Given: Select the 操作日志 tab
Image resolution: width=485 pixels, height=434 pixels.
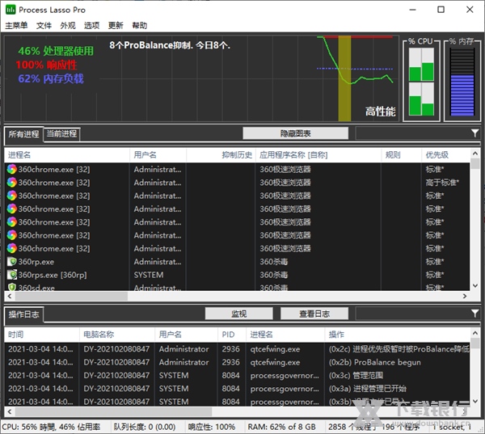Looking at the screenshot, I should pyautogui.click(x=23, y=314).
